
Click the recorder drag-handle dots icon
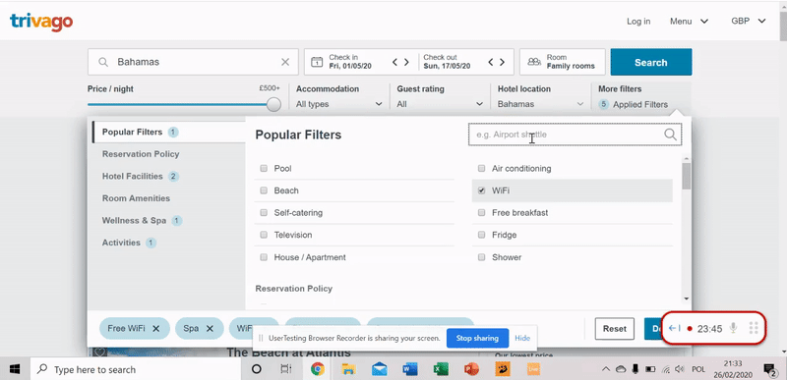[753, 328]
